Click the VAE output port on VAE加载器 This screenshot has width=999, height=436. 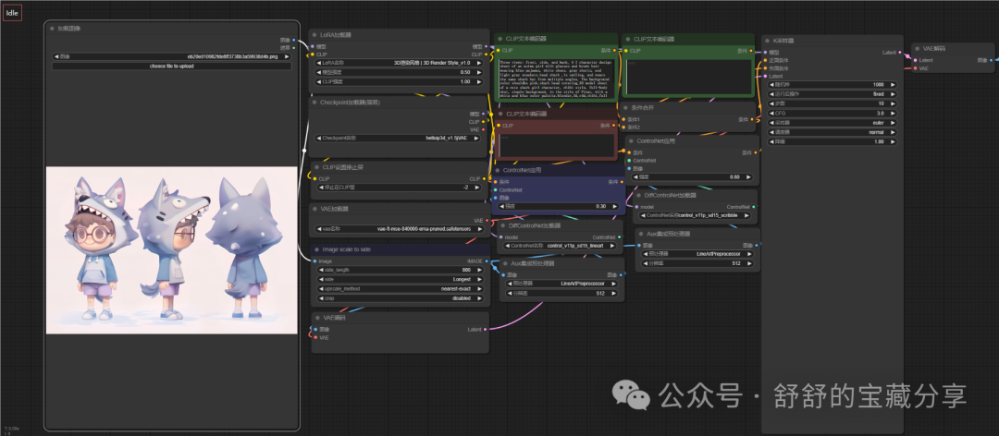coord(487,220)
